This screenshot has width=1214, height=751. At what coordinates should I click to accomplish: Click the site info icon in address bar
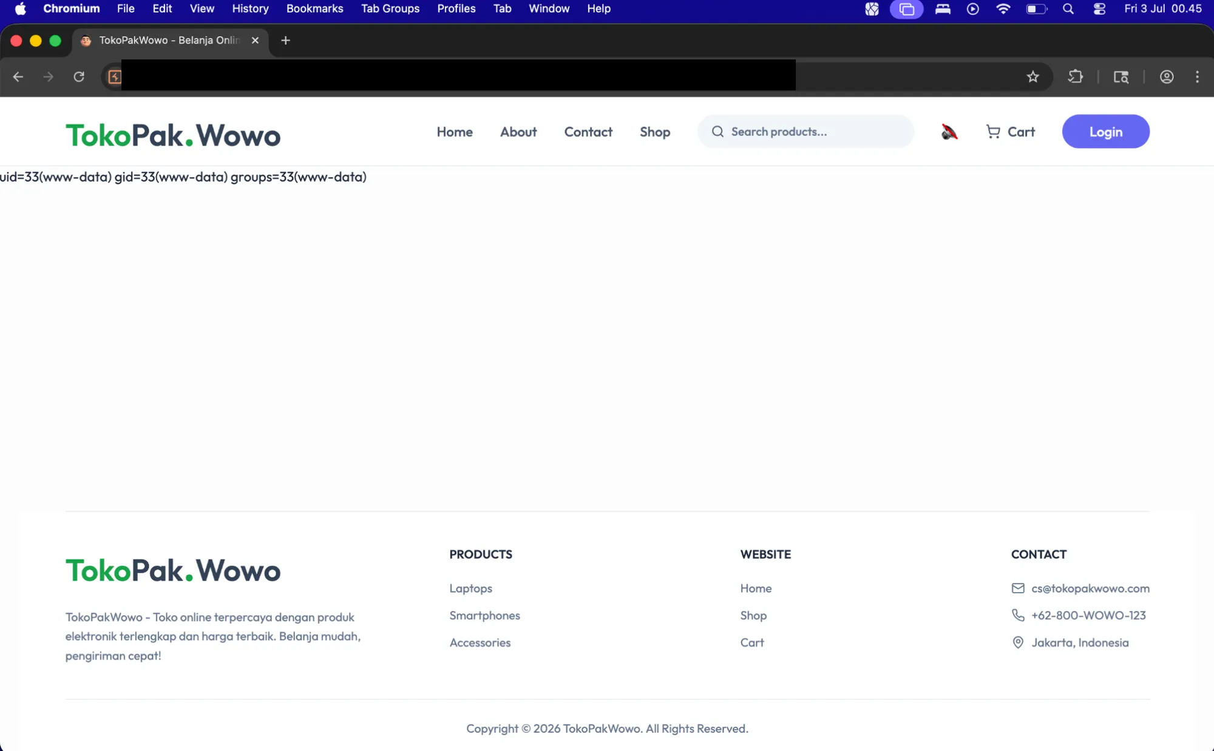pyautogui.click(x=115, y=77)
